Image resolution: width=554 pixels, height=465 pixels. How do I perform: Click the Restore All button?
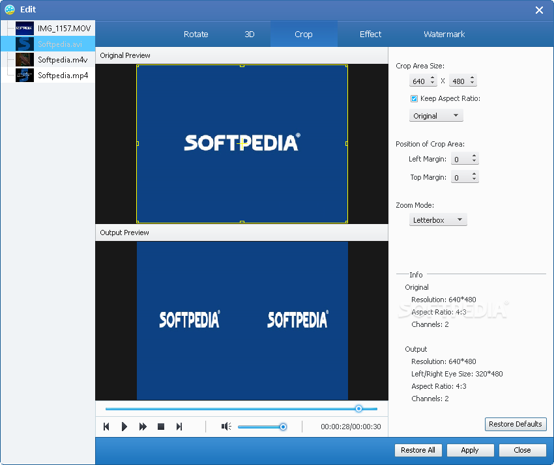(418, 450)
